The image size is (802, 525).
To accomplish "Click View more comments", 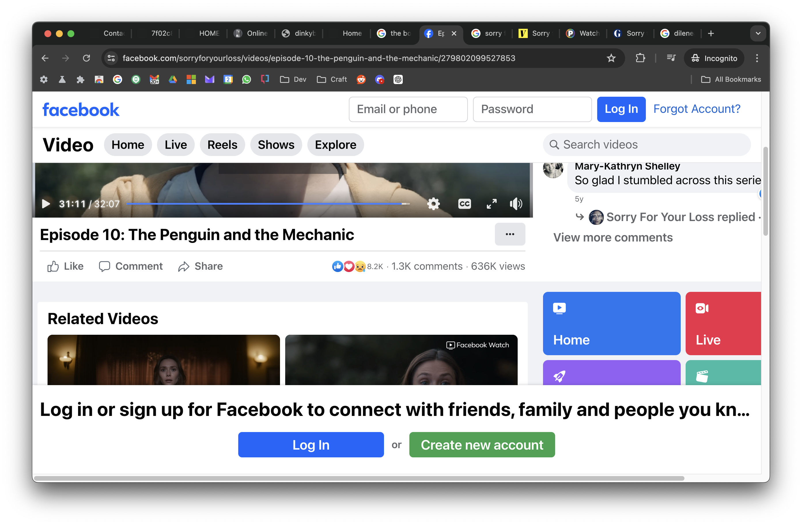I will pos(613,237).
